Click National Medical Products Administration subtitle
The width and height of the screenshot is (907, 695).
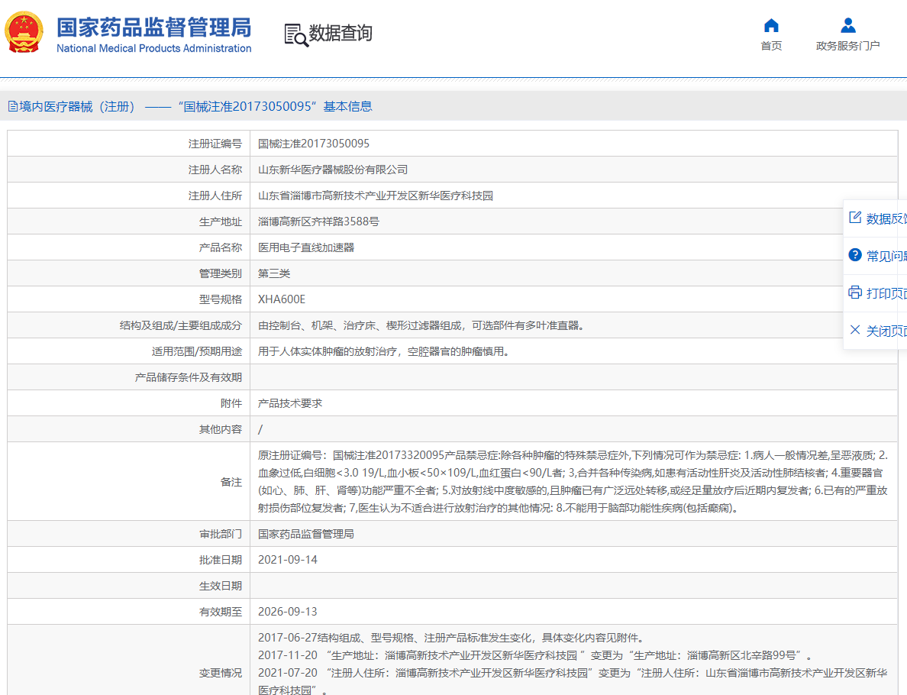click(x=154, y=49)
